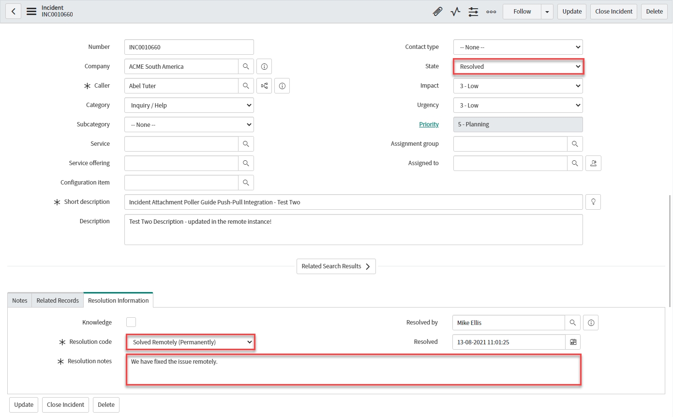This screenshot has height=417, width=673.
Task: Click the Company lookup magnifier icon
Action: point(246,66)
